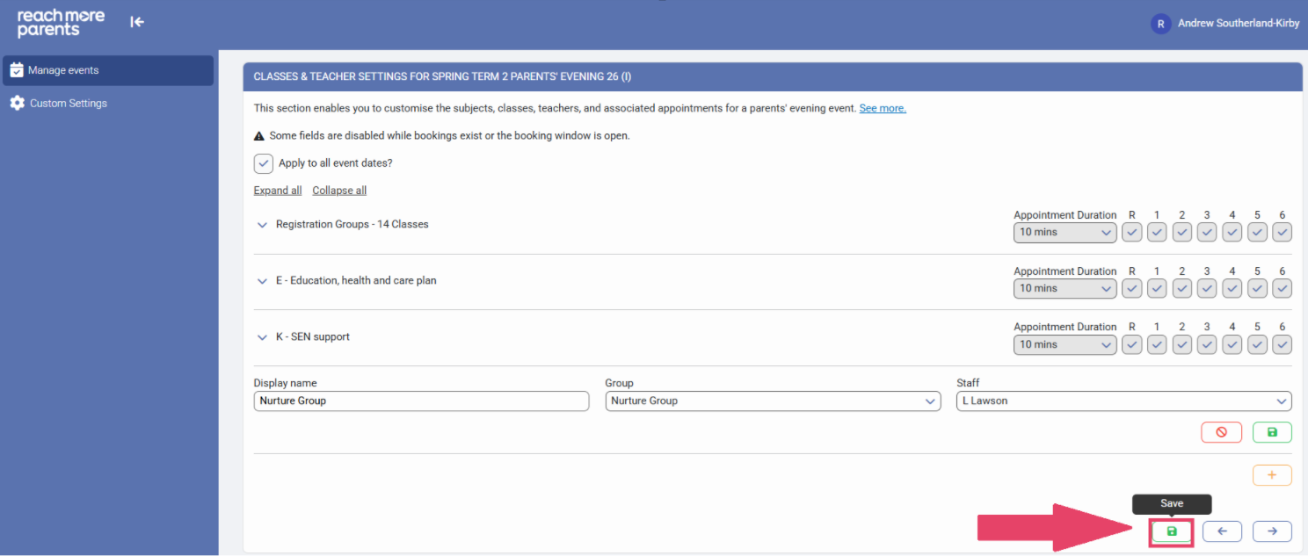Open K - SEN support appointment duration dropdown
Image resolution: width=1308 pixels, height=556 pixels.
click(1064, 344)
